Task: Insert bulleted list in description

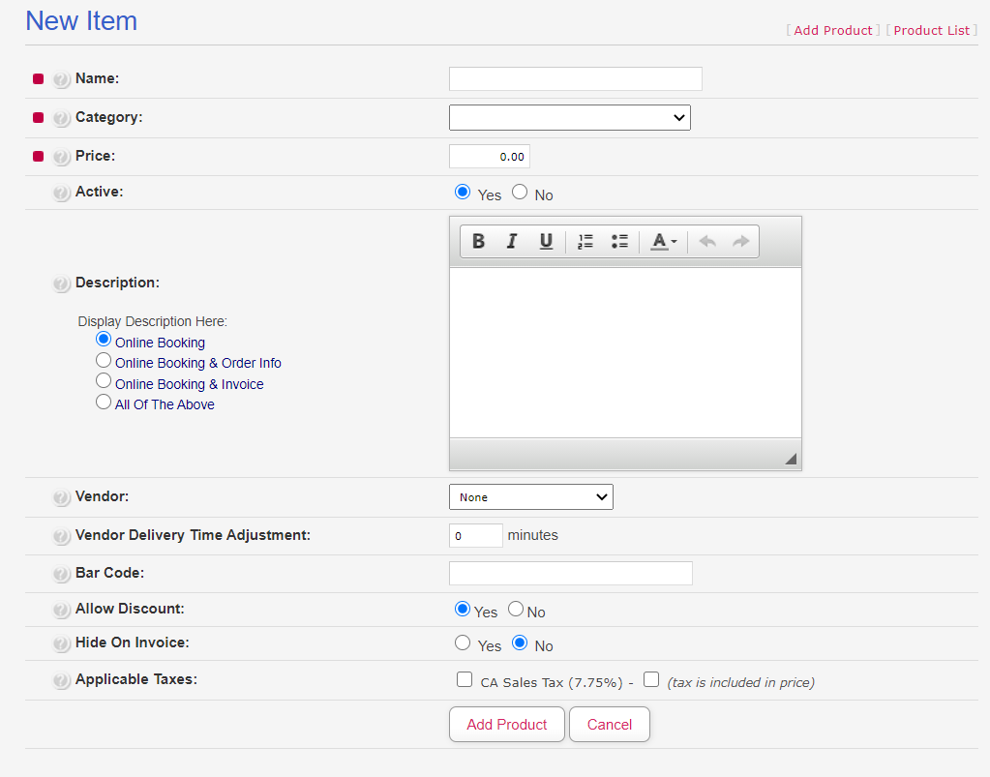Action: 619,241
